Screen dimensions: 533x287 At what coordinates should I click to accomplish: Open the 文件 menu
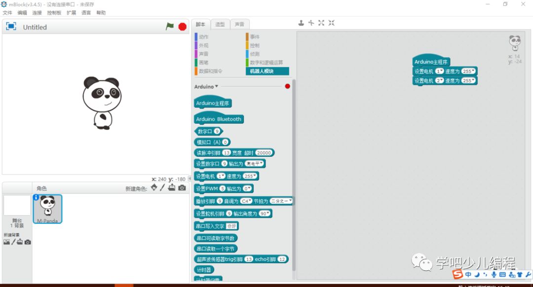coord(7,12)
